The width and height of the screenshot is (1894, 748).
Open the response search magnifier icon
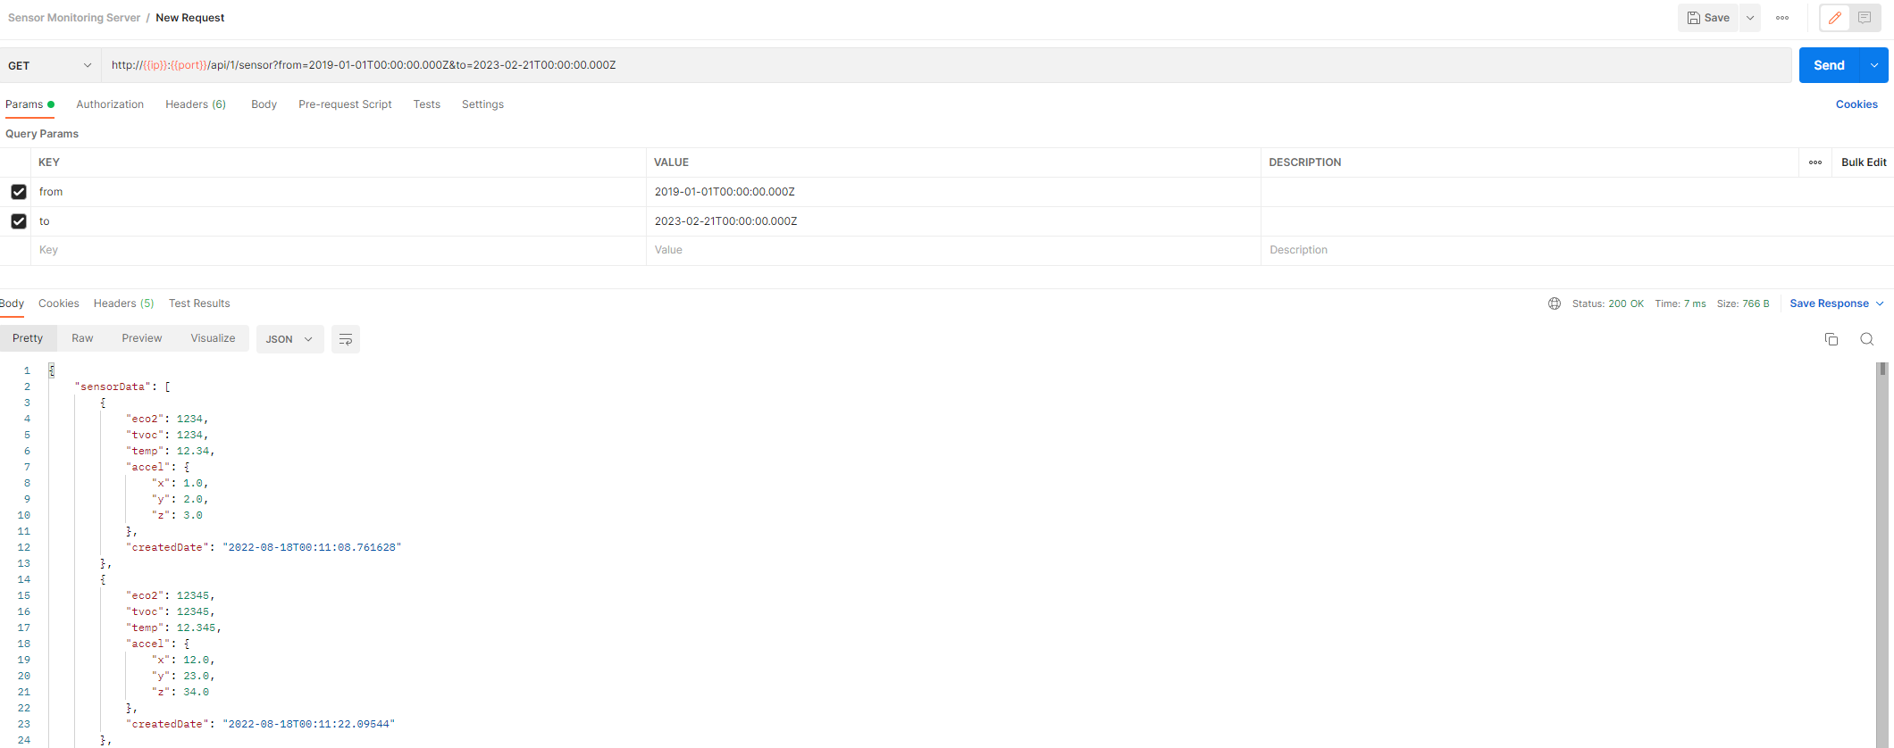coord(1867,339)
